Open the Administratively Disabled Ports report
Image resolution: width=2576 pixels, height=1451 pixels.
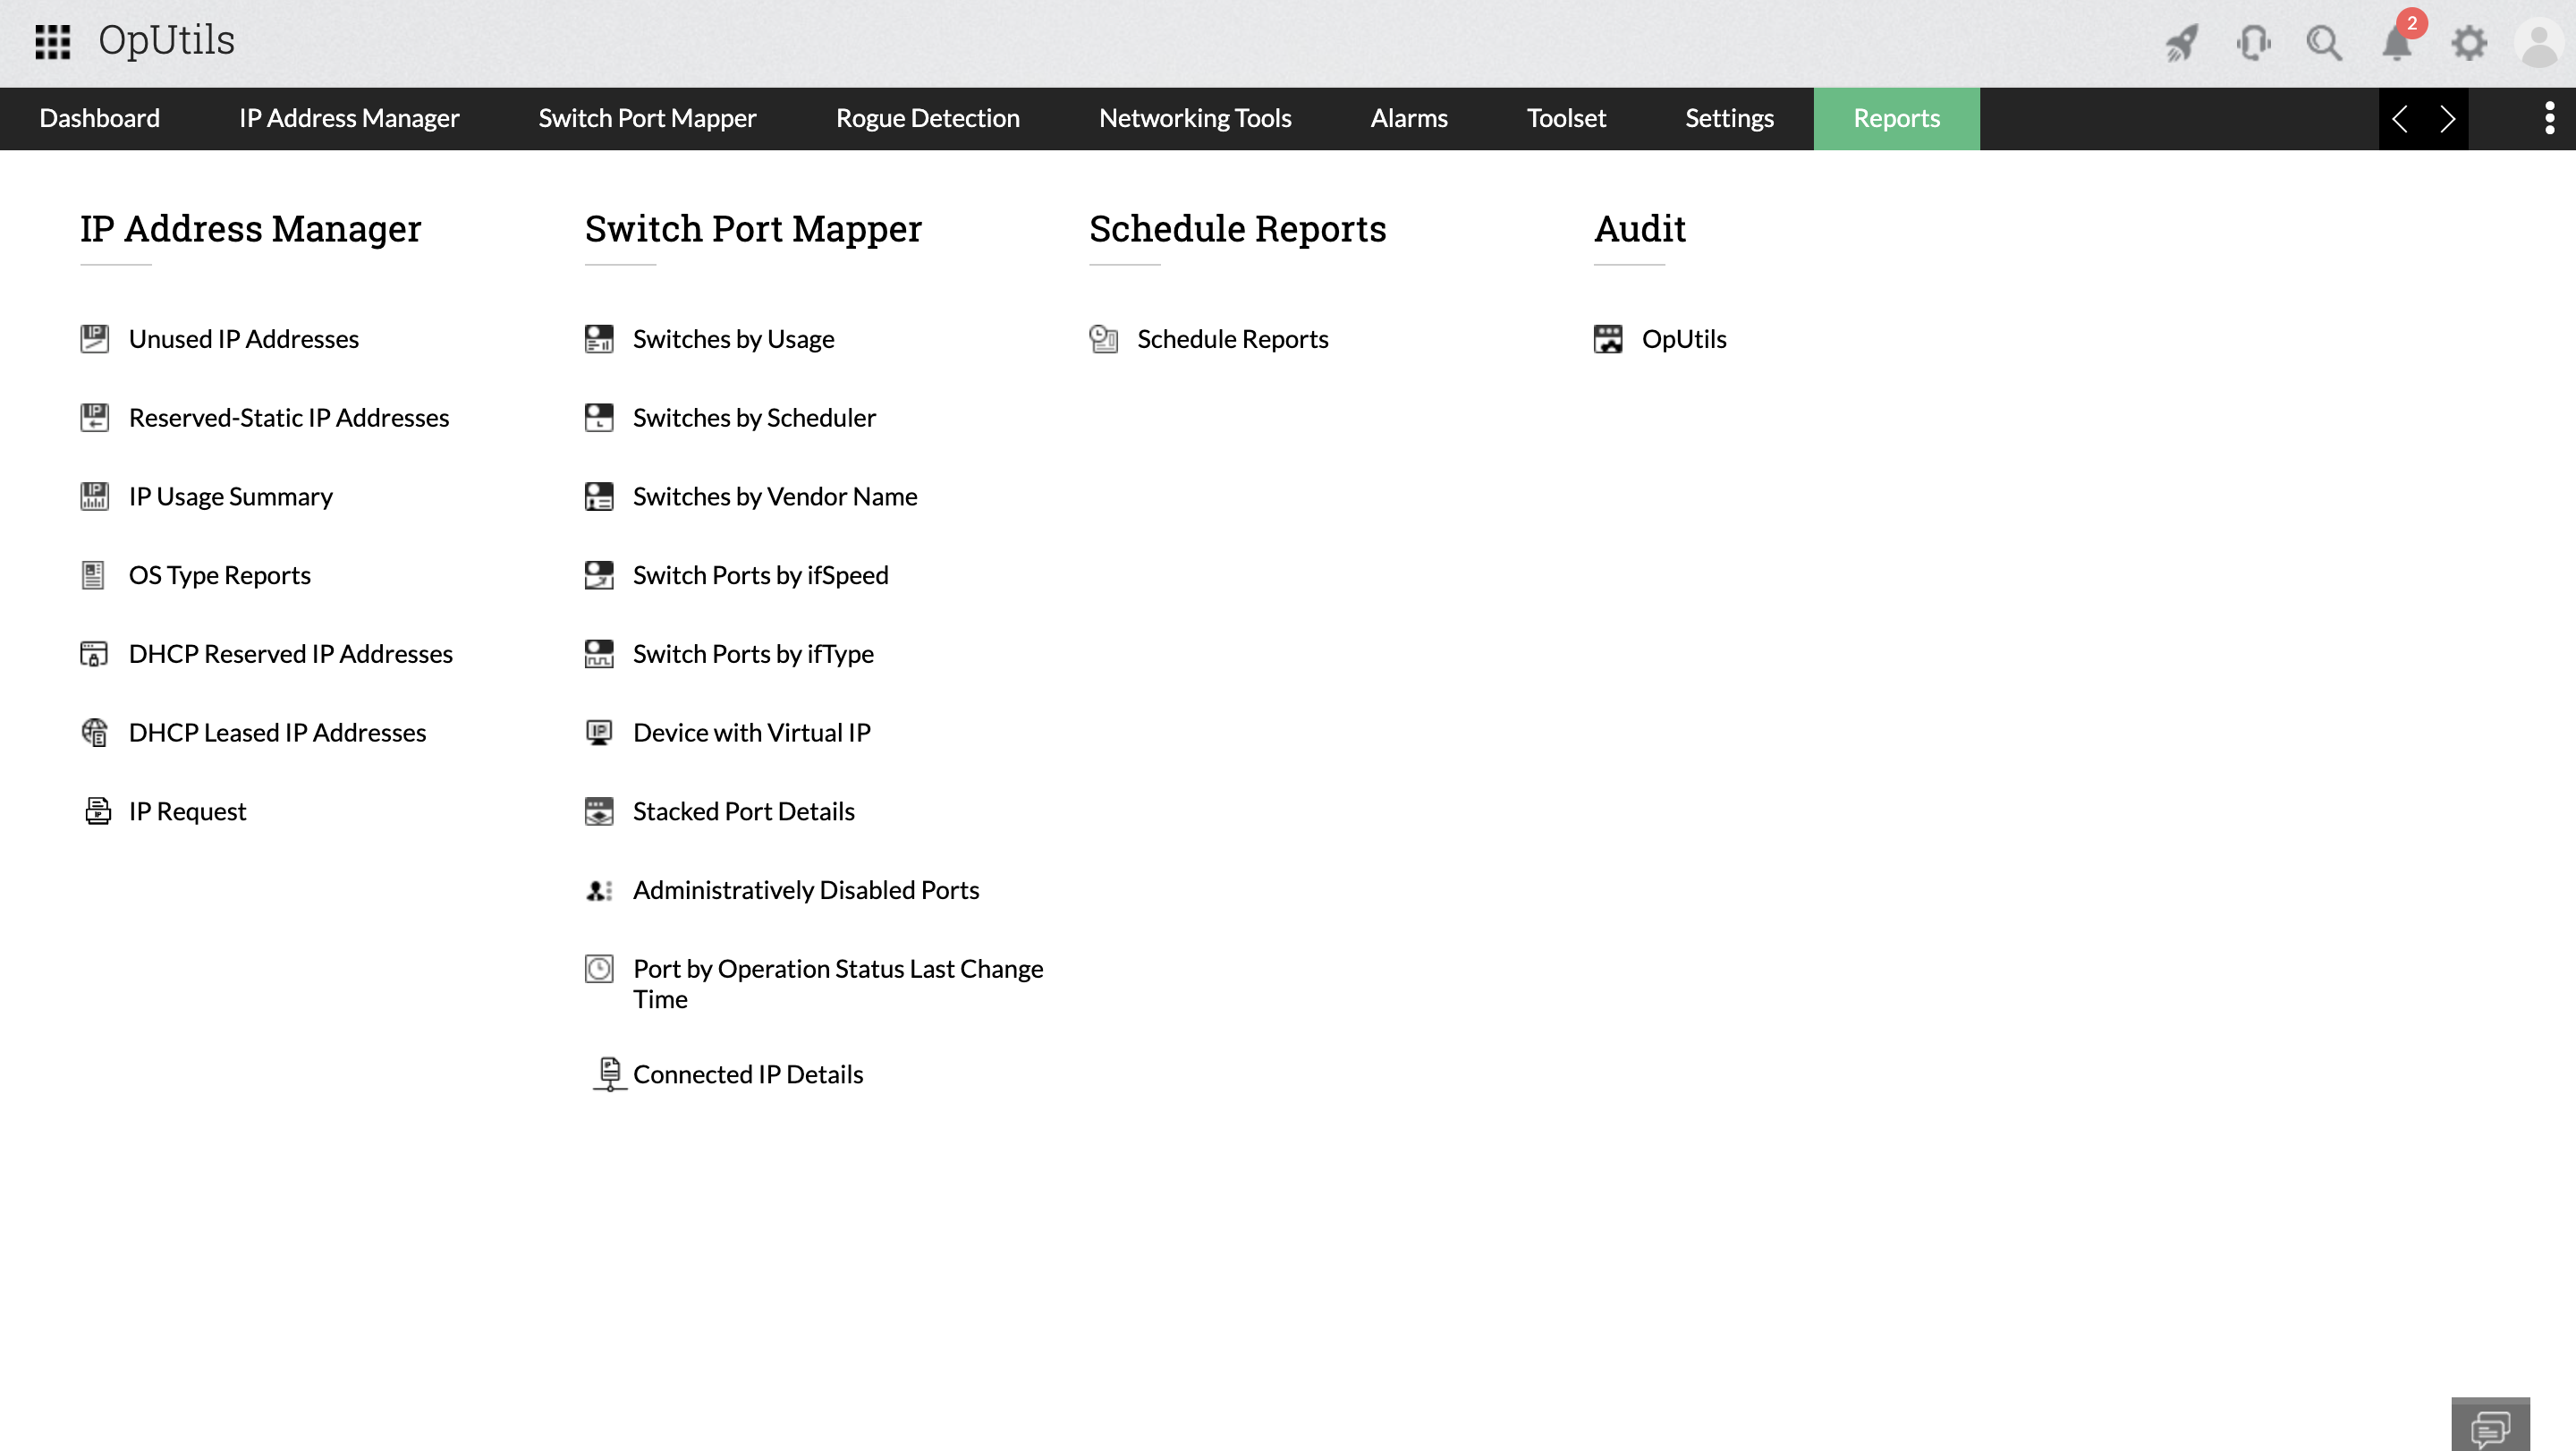point(805,888)
